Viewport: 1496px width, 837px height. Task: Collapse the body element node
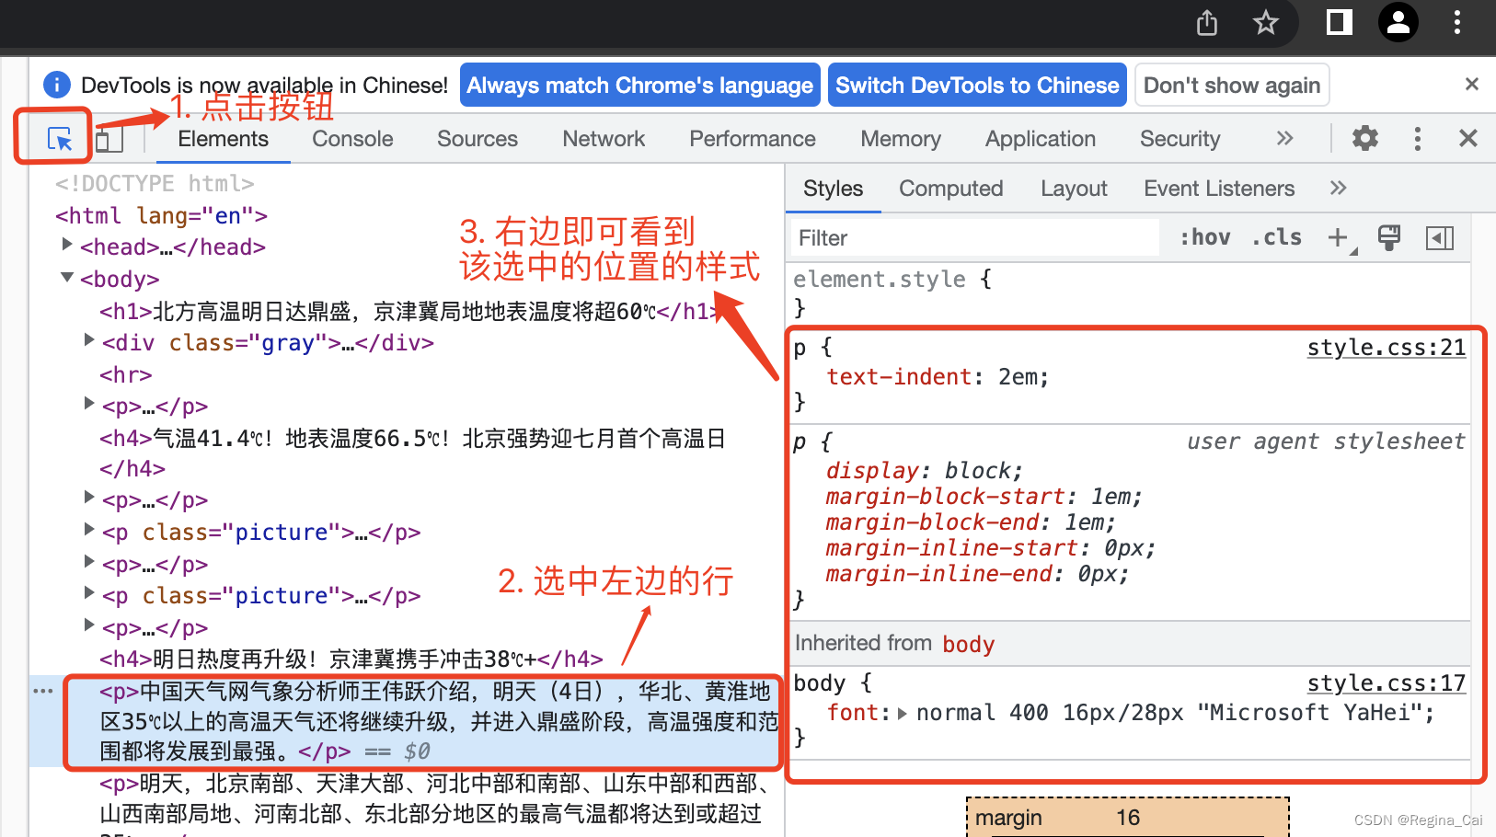click(66, 277)
